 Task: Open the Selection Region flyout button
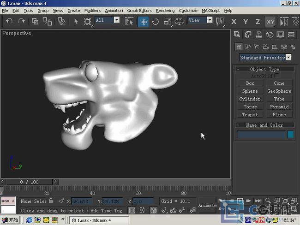coord(88,22)
